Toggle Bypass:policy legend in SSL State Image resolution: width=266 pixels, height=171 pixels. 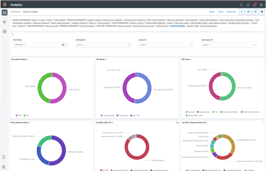204,112
